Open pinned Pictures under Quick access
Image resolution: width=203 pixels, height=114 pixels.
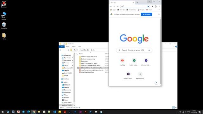[x=66, y=63]
